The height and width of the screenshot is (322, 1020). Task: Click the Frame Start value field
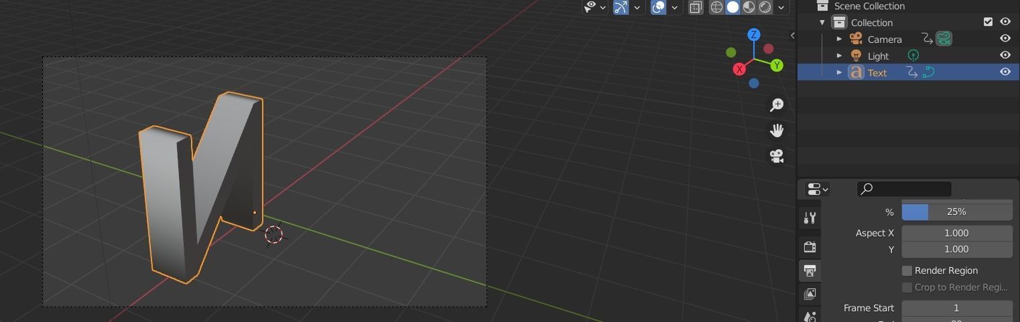point(956,308)
